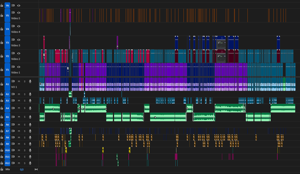Mute the A3 track
Screen dimensions: 300x174
pyautogui.click(x=19, y=101)
